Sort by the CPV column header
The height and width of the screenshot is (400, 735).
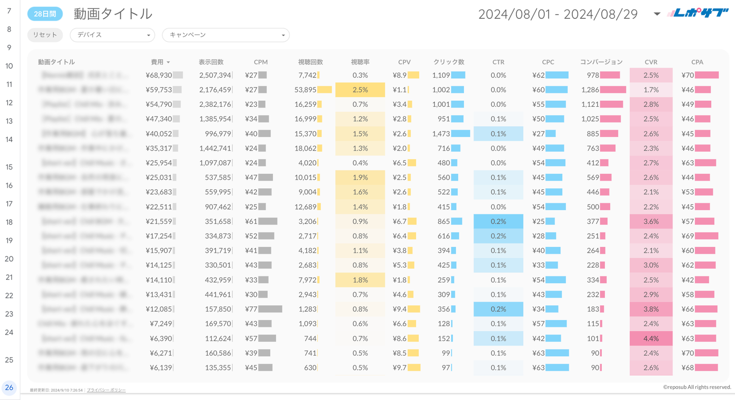[404, 62]
